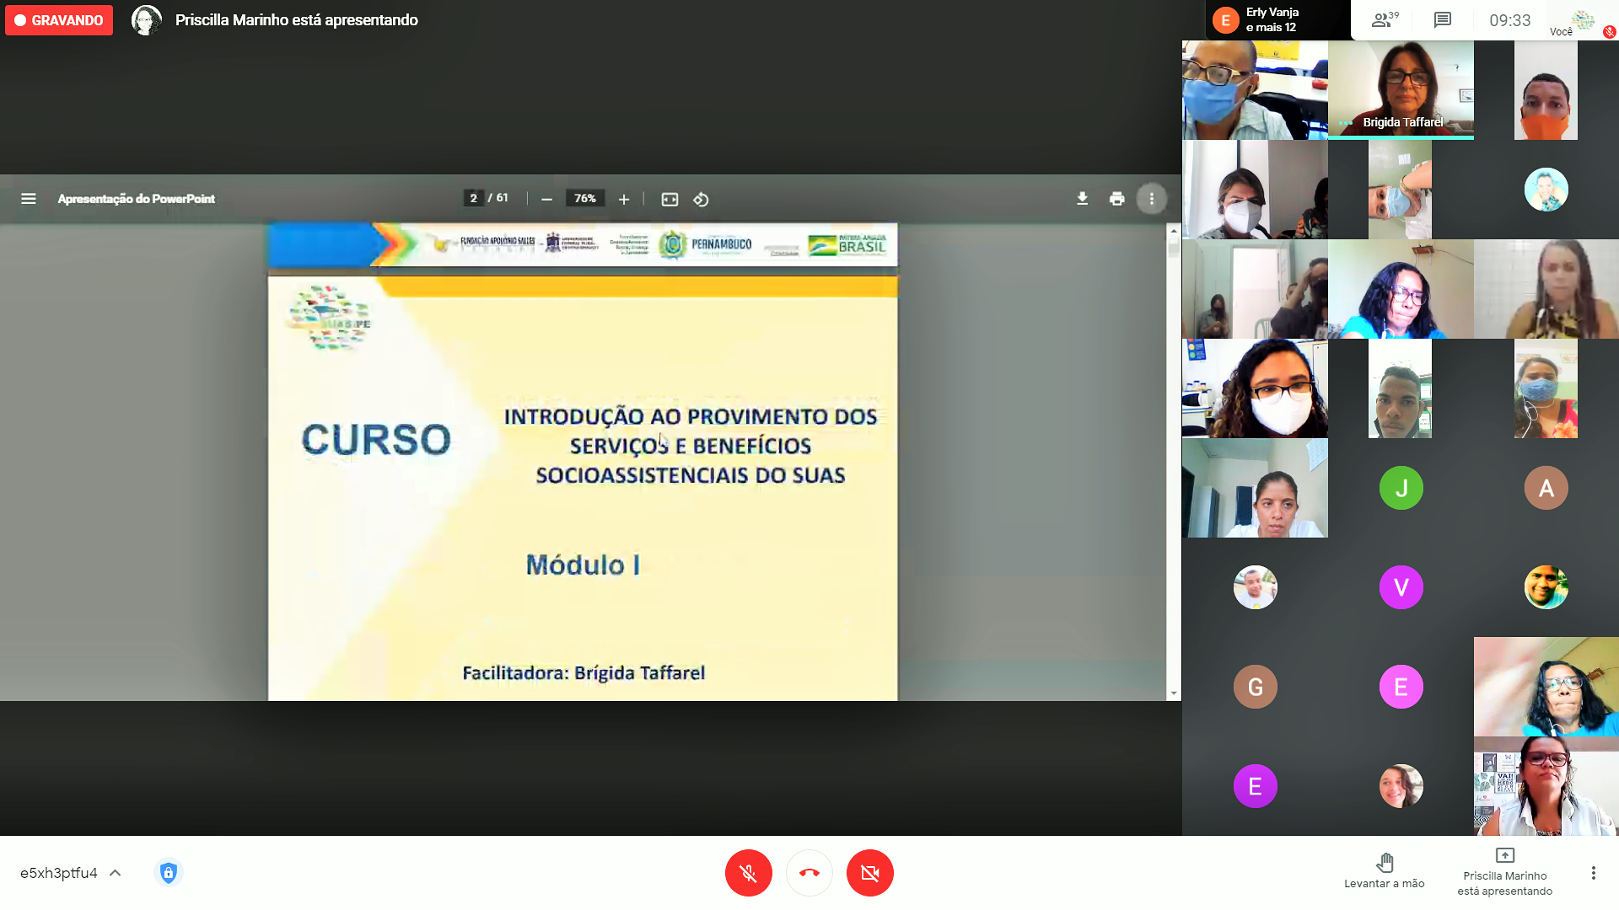Toggle the muted microphone button

point(748,873)
